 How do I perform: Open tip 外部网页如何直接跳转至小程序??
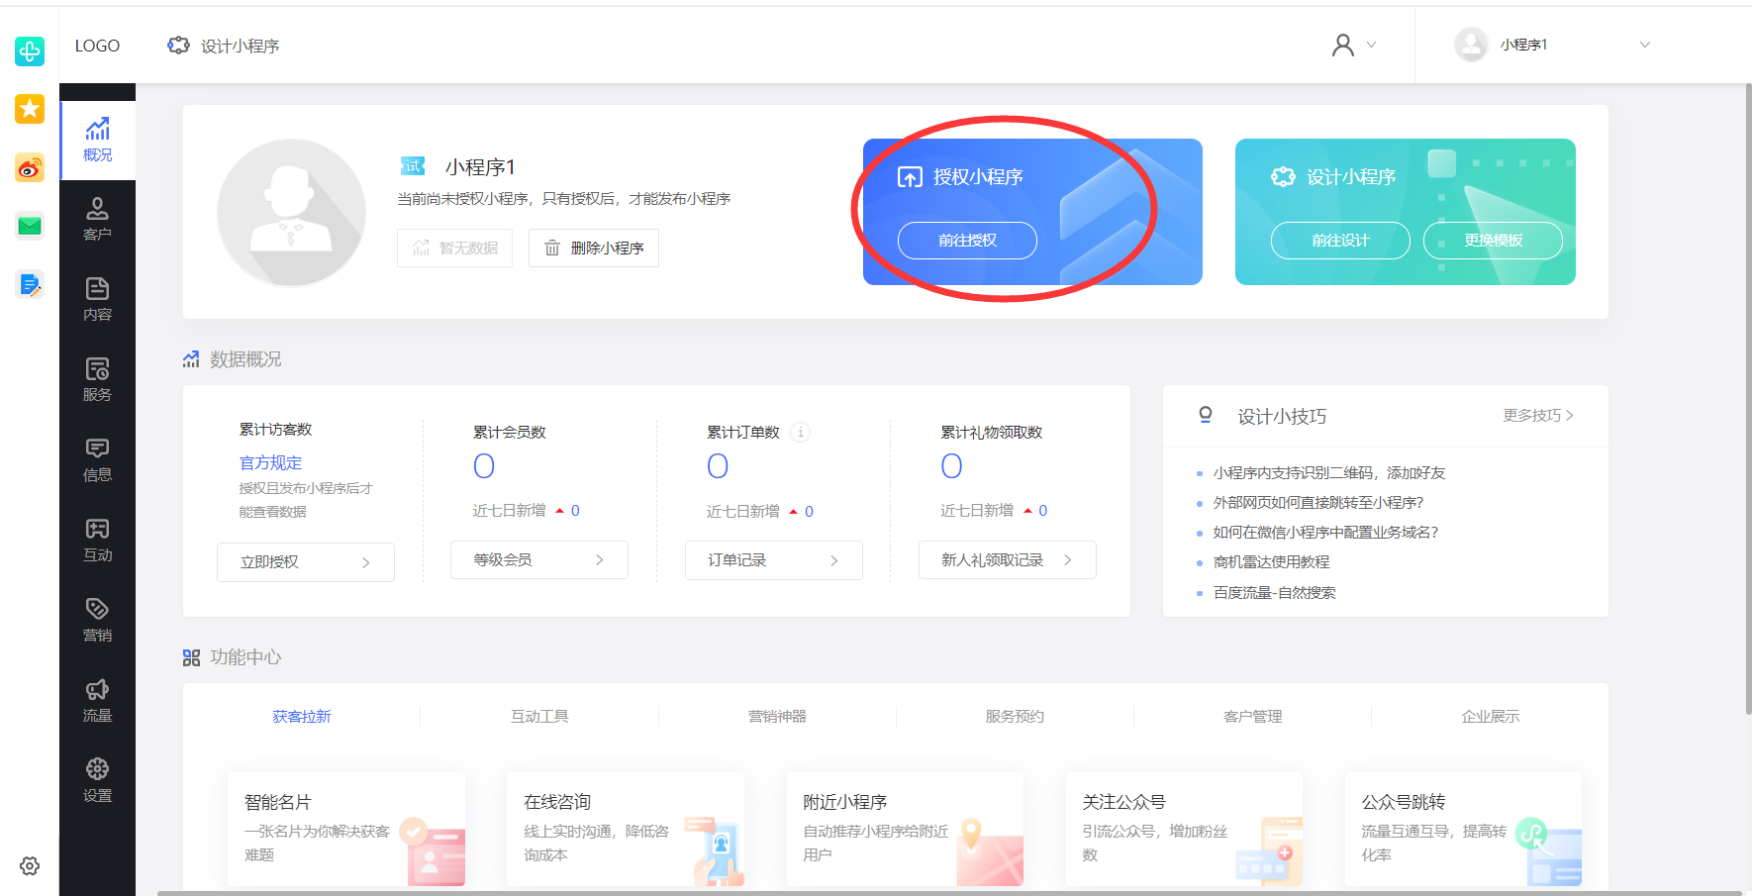tap(1318, 503)
